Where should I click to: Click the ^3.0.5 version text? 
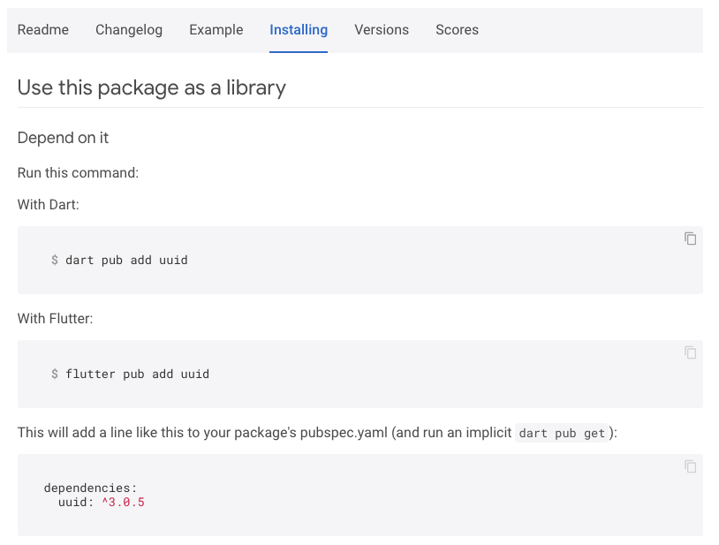pyautogui.click(x=123, y=503)
